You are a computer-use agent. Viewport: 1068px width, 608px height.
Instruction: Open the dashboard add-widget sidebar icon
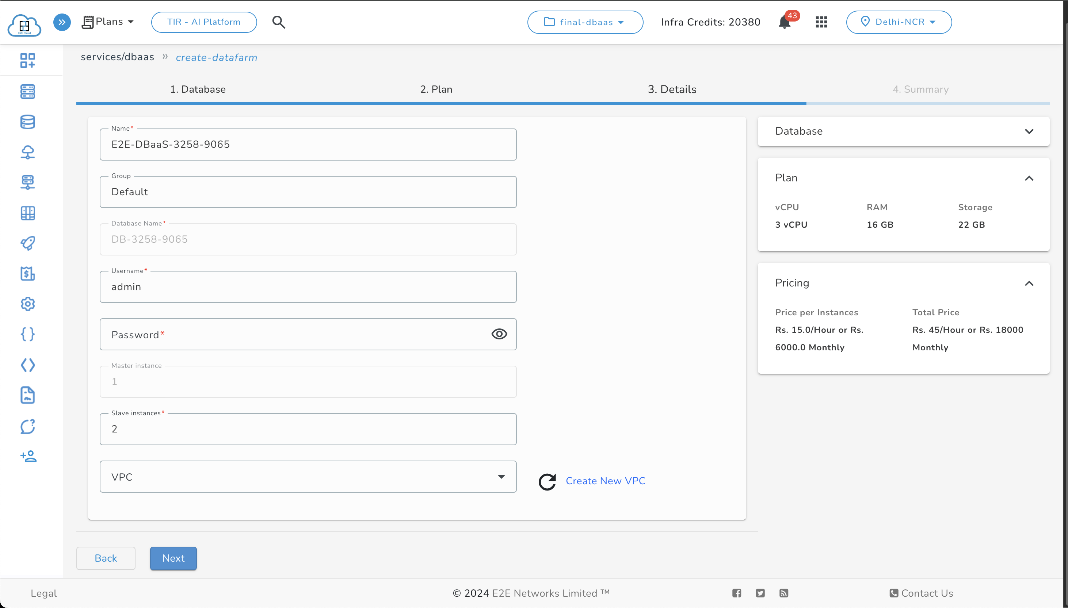pos(28,61)
